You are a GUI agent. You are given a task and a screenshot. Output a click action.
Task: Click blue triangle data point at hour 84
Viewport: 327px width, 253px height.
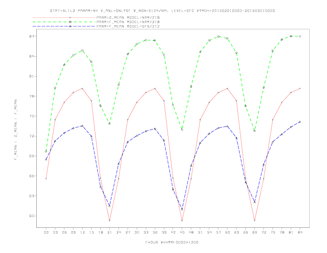tap(300, 122)
